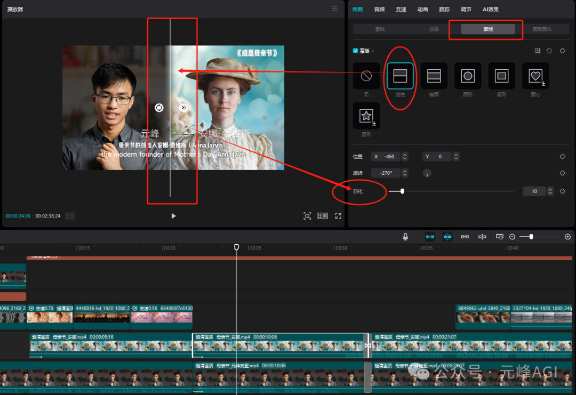Collapse the 蒙版 section arrow
The image size is (576, 395).
tap(373, 51)
